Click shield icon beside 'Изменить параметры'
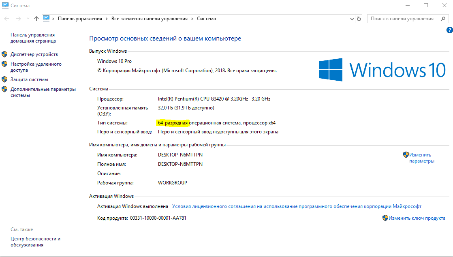Image resolution: width=453 pixels, height=257 pixels. (406, 155)
